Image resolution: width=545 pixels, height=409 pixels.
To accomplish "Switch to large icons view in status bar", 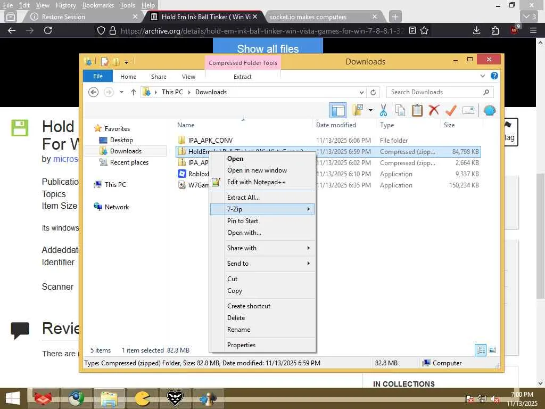I will coord(492,350).
